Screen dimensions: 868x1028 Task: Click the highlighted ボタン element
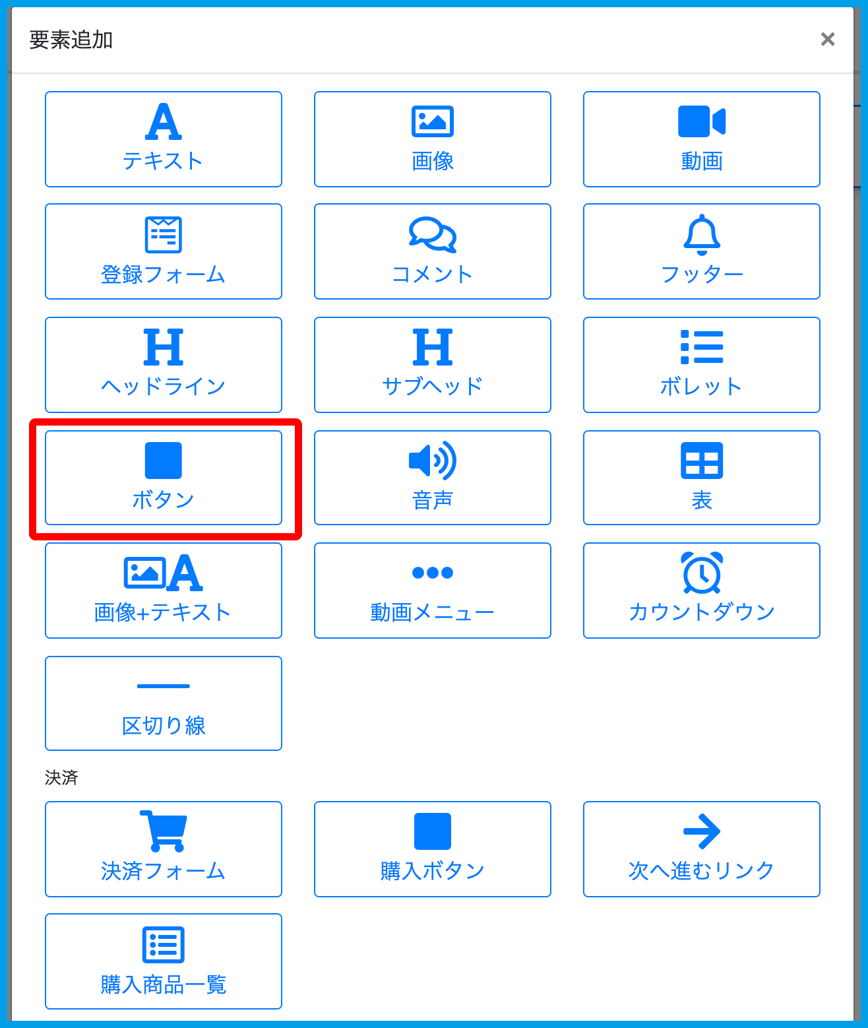(x=163, y=478)
